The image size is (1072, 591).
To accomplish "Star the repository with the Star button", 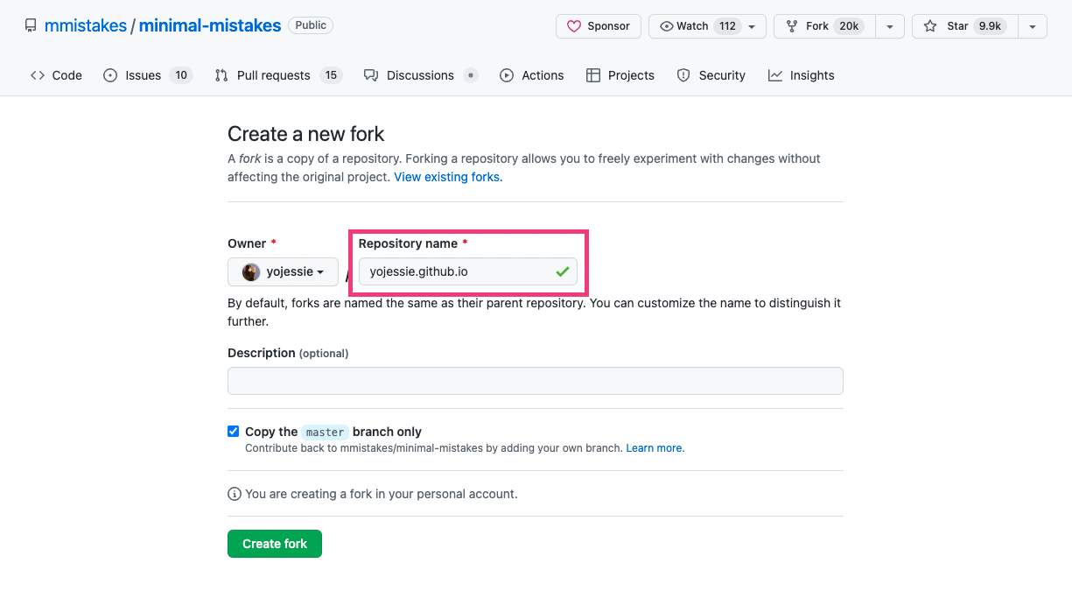I will [964, 26].
